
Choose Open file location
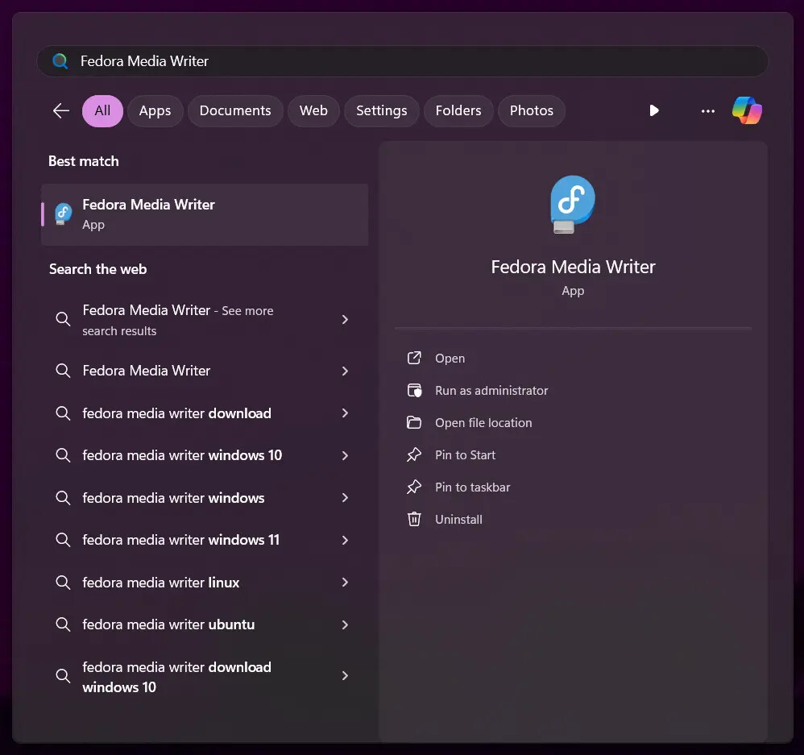(x=483, y=423)
